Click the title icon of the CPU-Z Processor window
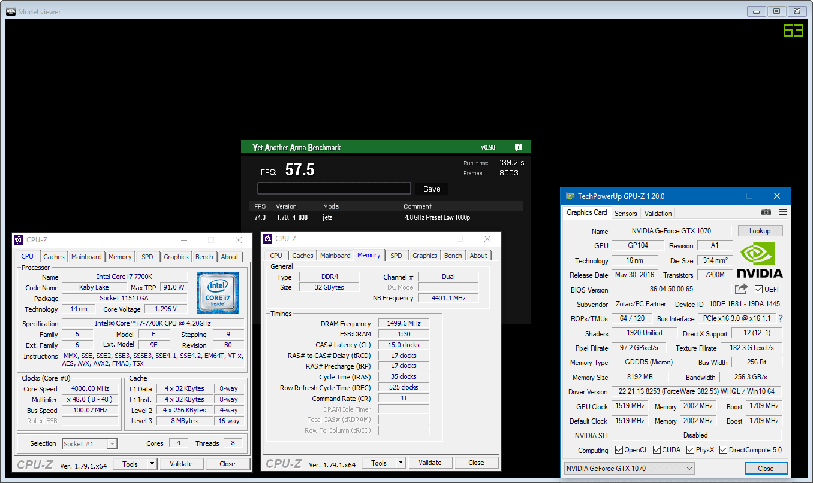 coord(19,239)
